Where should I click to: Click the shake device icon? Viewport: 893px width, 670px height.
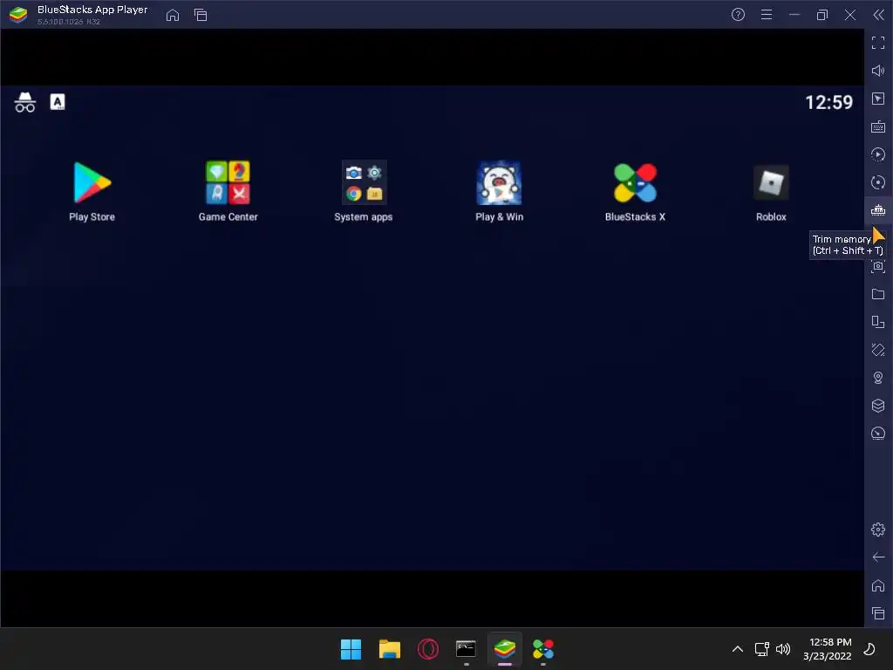pyautogui.click(x=878, y=350)
